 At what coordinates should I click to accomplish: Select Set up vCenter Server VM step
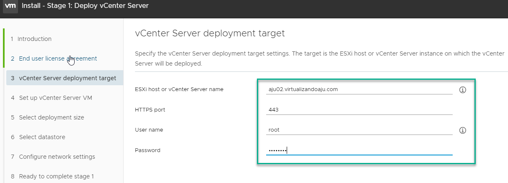[x=55, y=98]
